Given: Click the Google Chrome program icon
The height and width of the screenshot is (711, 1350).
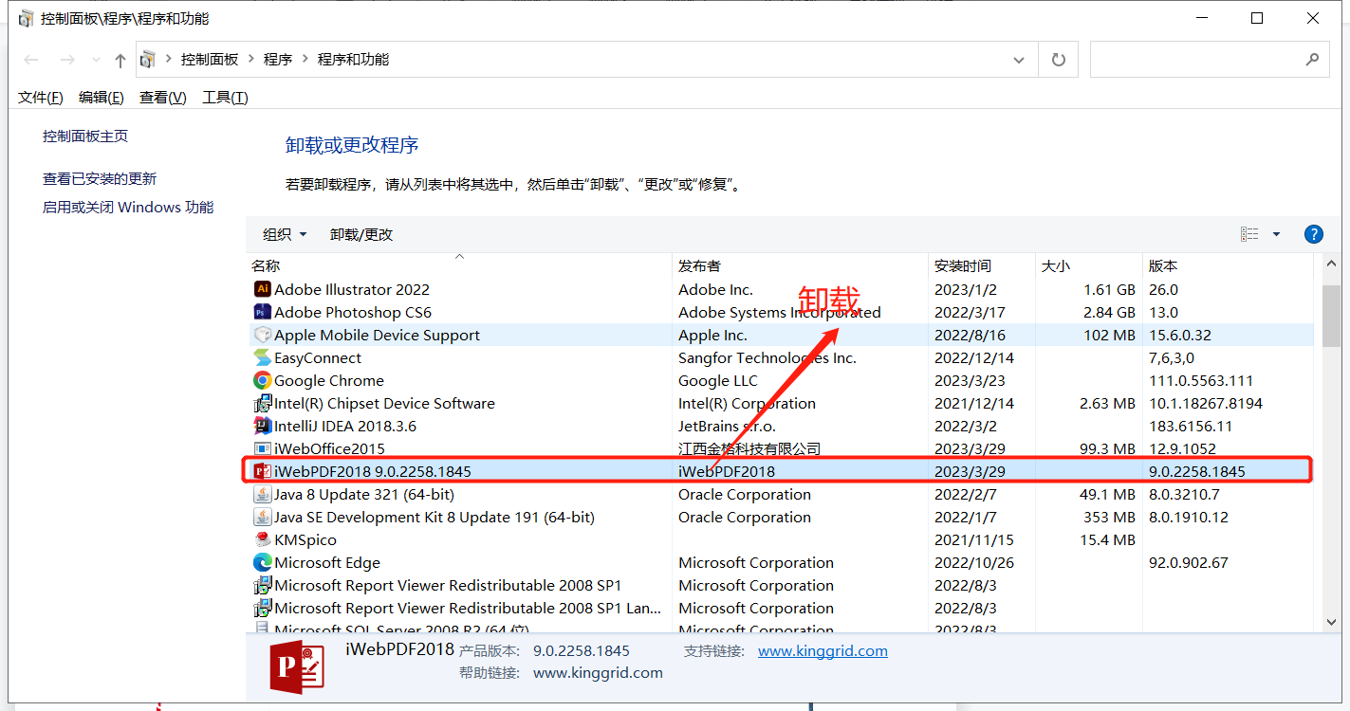Looking at the screenshot, I should click(263, 380).
